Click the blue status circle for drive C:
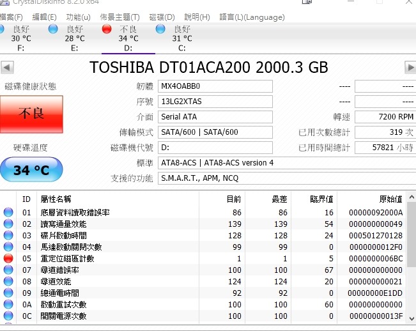Viewport: 416px width, 331px height. click(160, 29)
